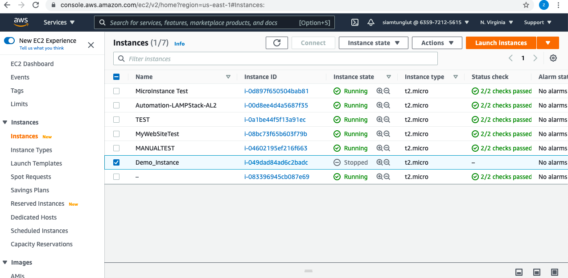
Task: Open EC2 Dashboard in sidebar
Action: [32, 64]
